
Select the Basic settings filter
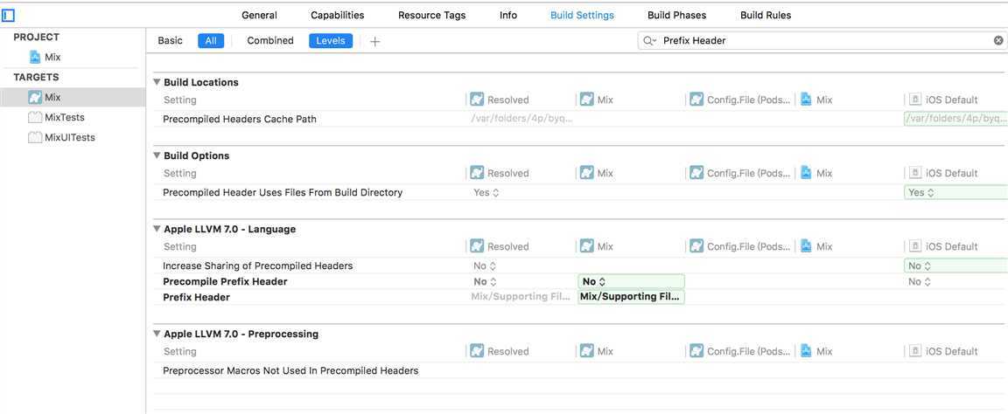(x=170, y=40)
